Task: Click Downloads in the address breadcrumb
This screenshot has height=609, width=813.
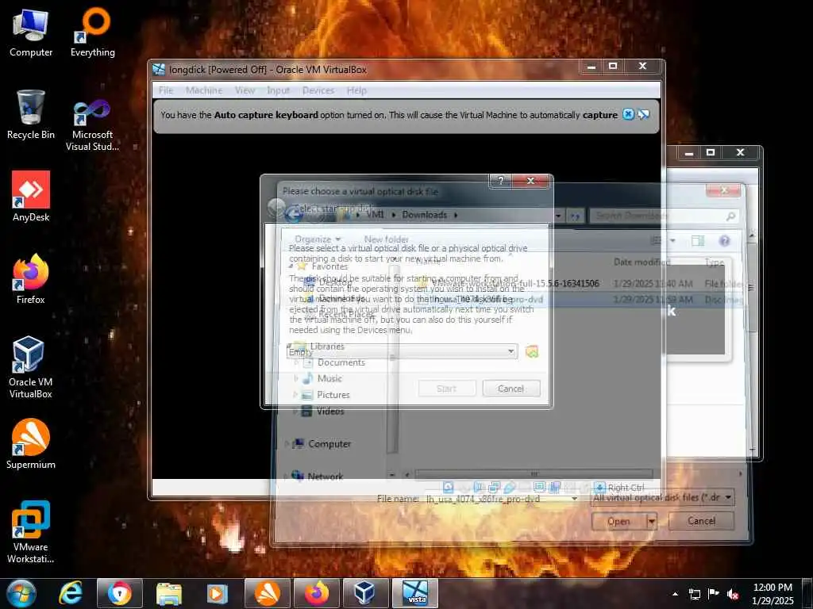Action: click(424, 214)
